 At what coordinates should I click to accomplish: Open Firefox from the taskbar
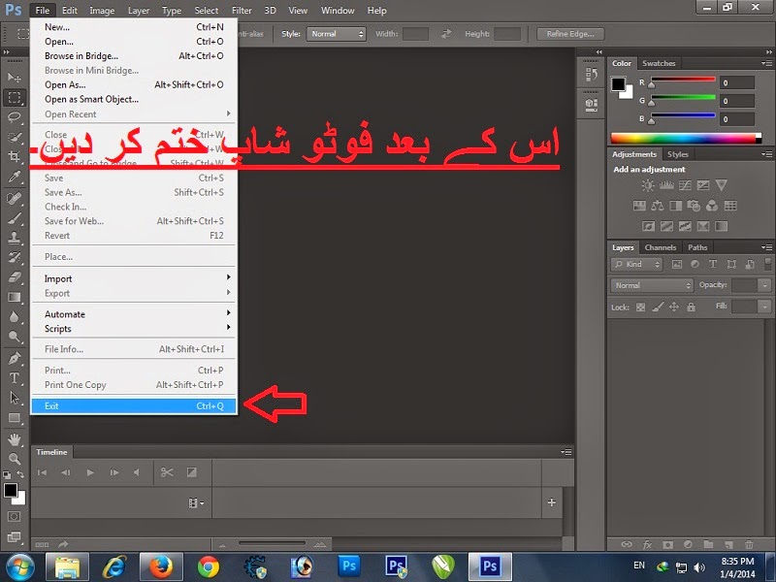161,566
